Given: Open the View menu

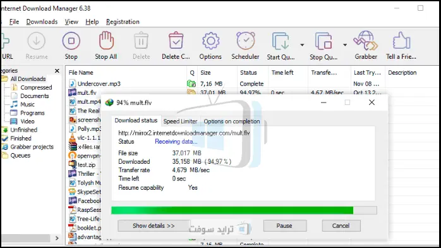Looking at the screenshot, I should click(x=71, y=22).
